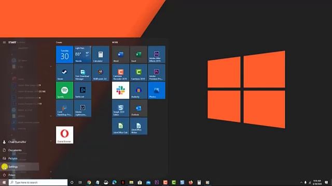Open the Outlook tile
Image resolution: width=332 pixels, height=186 pixels.
[x=139, y=108]
